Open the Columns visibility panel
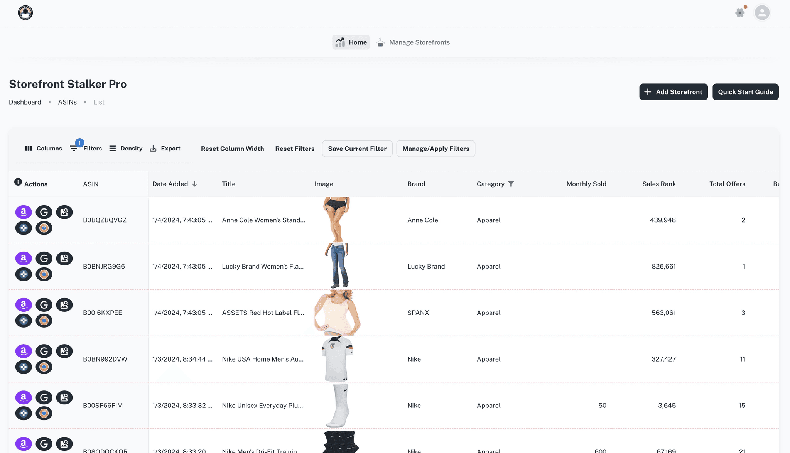 [x=43, y=148]
